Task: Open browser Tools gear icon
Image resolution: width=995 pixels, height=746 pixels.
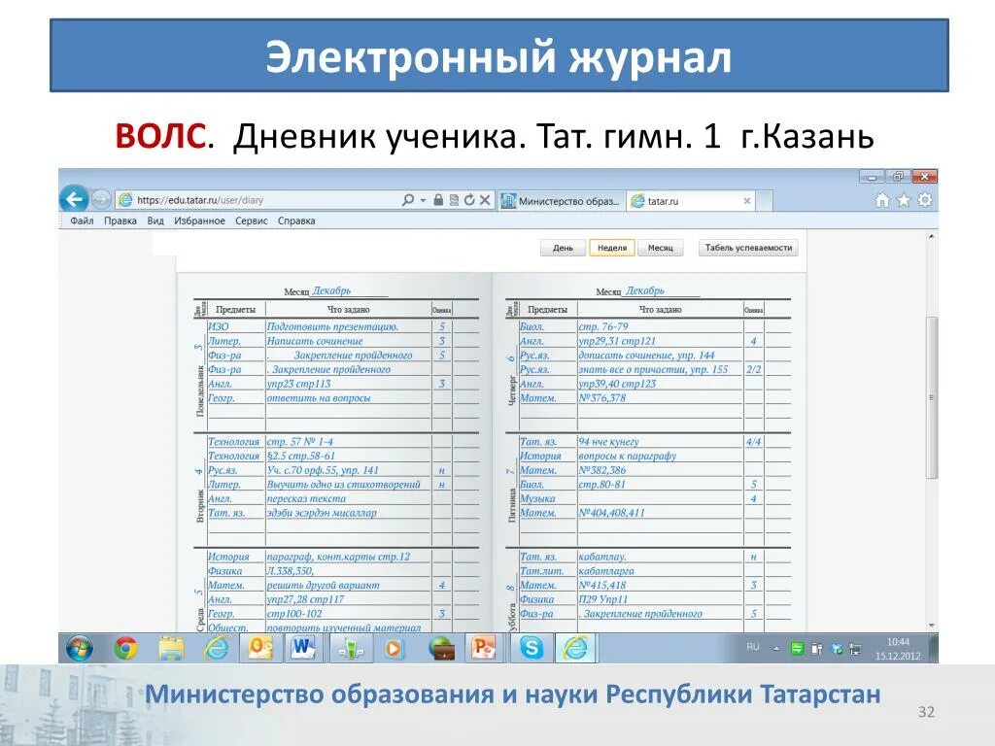Action: (925, 200)
